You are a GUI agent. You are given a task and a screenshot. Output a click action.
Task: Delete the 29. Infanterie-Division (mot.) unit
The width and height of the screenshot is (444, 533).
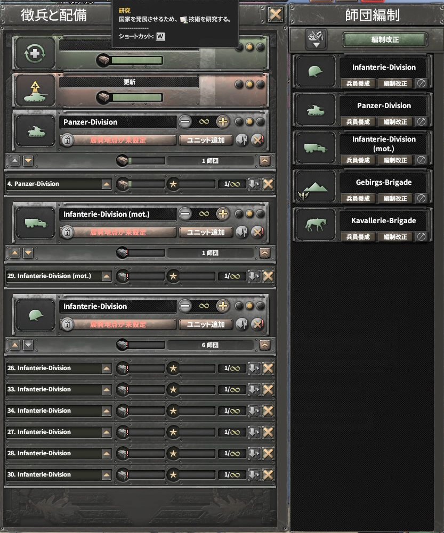point(268,276)
